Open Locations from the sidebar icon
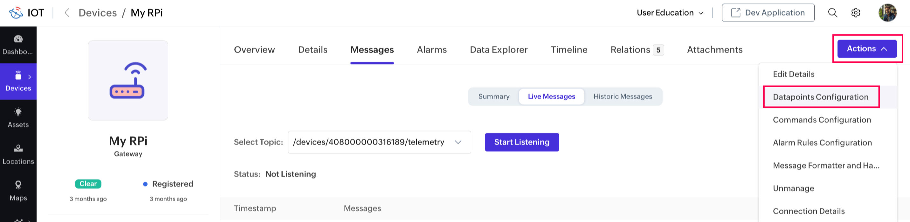Image resolution: width=910 pixels, height=222 pixels. (x=18, y=149)
